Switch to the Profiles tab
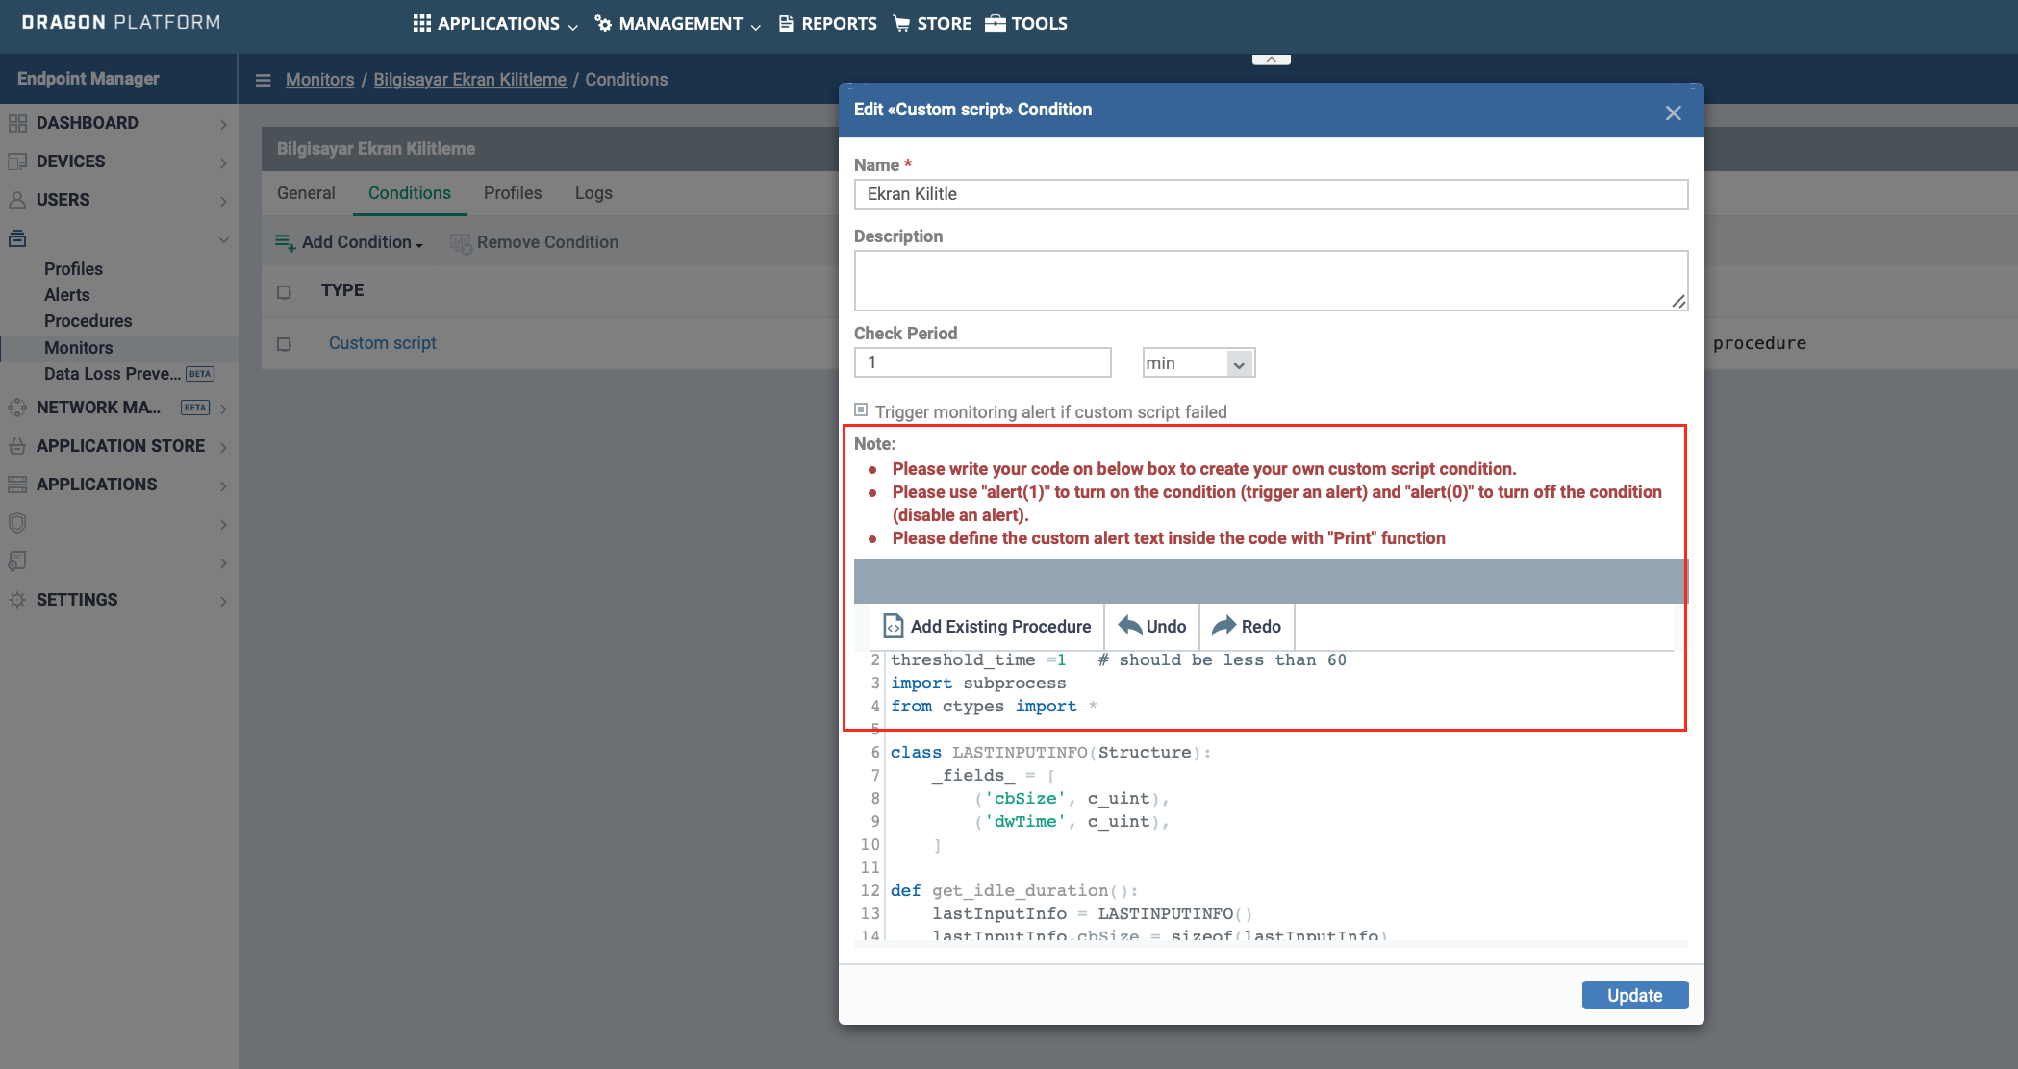2018x1069 pixels. pyautogui.click(x=513, y=193)
